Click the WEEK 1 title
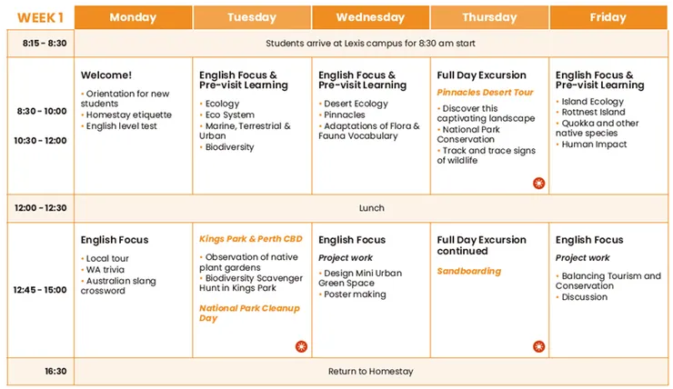 (40, 17)
